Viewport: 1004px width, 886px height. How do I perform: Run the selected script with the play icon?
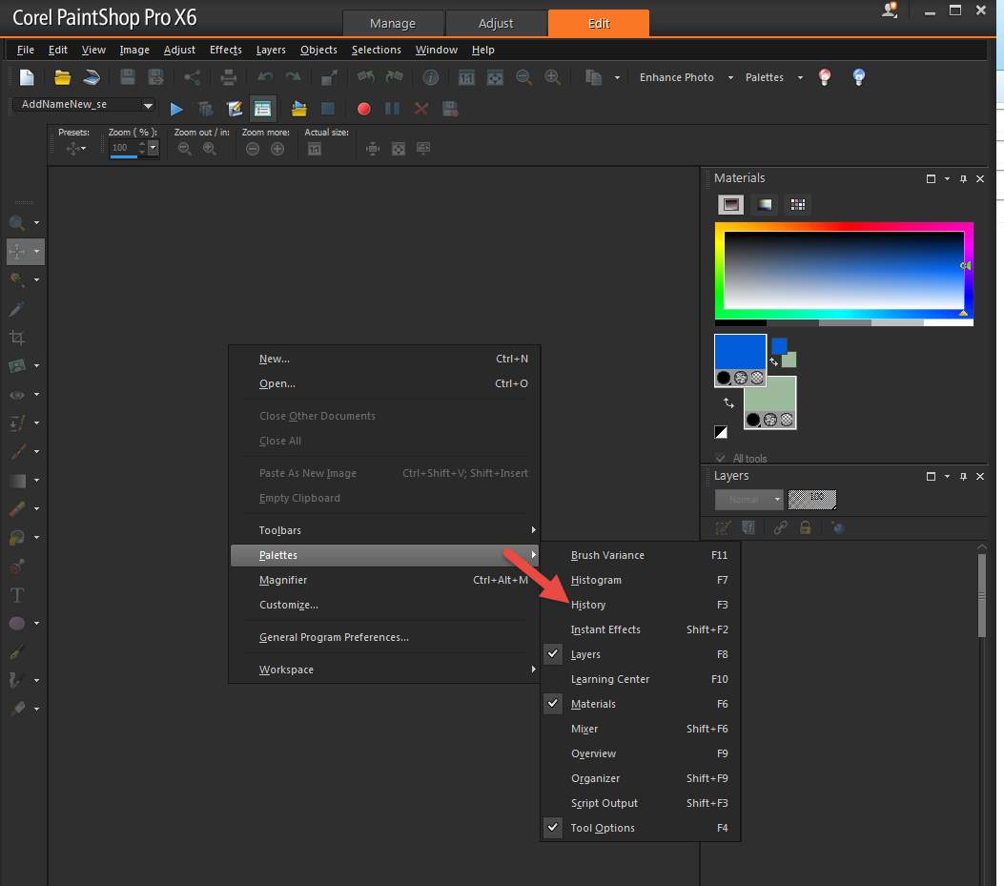(x=176, y=109)
